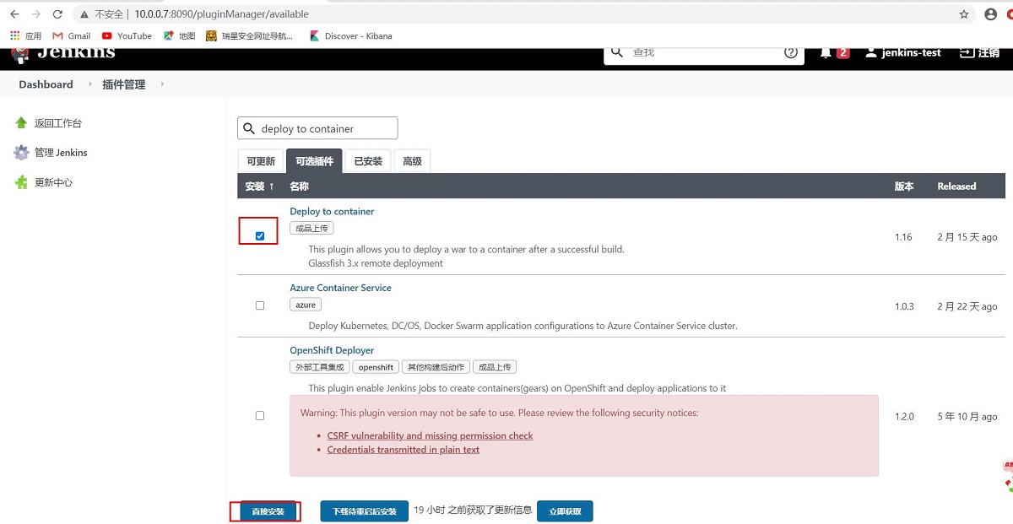Open 插件管理 breadcrumb
Screen dimensions: 1013x524
click(x=123, y=84)
